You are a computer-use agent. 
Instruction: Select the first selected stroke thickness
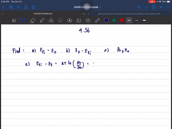(x=129, y=20)
